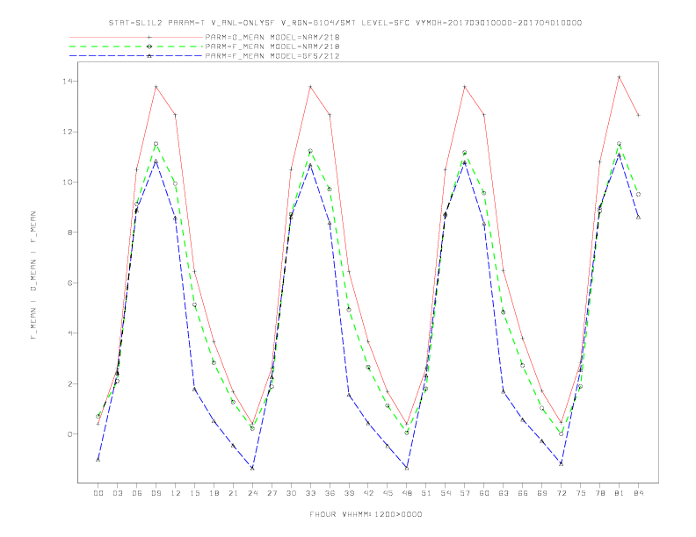This screenshot has height=537, width=696.
Task: Click x-axis tick label 51
Action: (426, 493)
